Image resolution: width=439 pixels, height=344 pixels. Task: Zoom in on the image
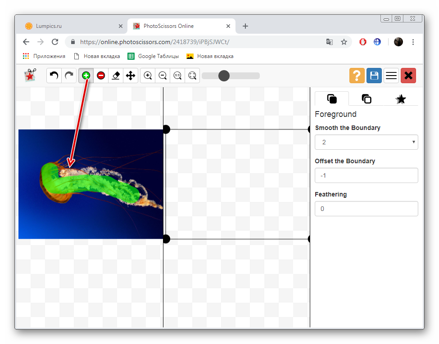pyautogui.click(x=148, y=76)
